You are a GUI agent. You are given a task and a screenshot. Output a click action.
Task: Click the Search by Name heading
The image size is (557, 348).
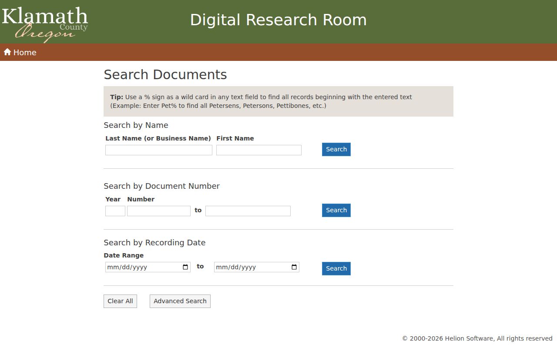[x=136, y=125]
